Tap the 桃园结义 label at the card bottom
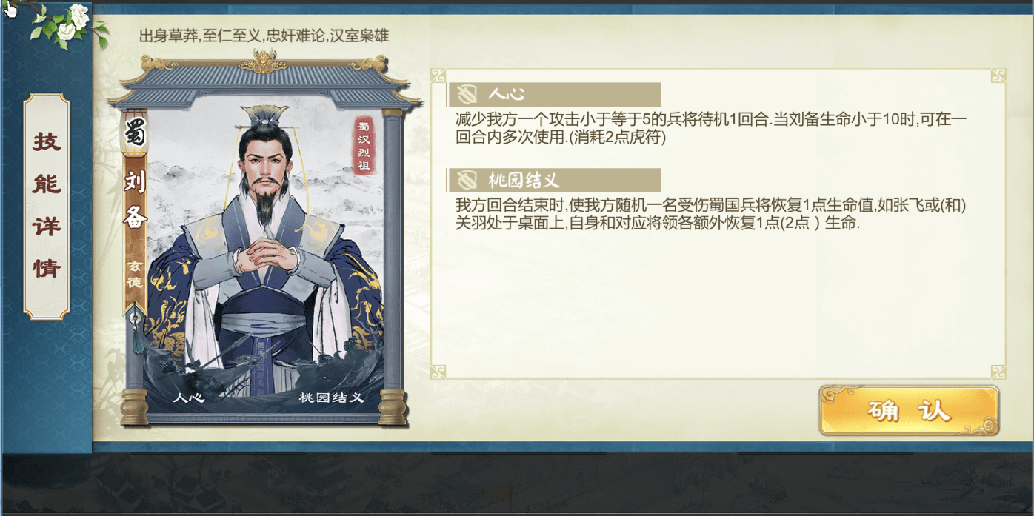 point(331,398)
